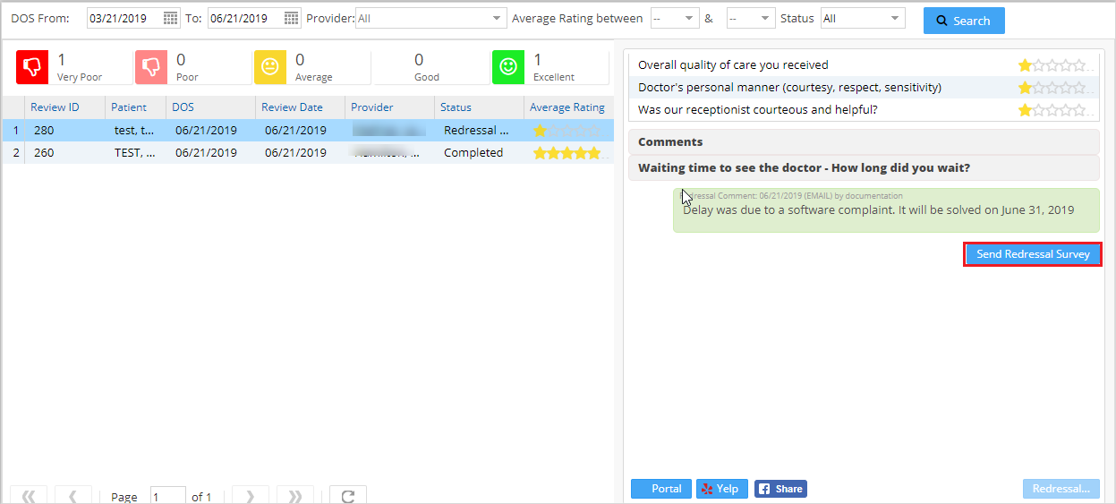1116x504 pixels.
Task: Click the refresh icon in pagination bar
Action: 347,496
